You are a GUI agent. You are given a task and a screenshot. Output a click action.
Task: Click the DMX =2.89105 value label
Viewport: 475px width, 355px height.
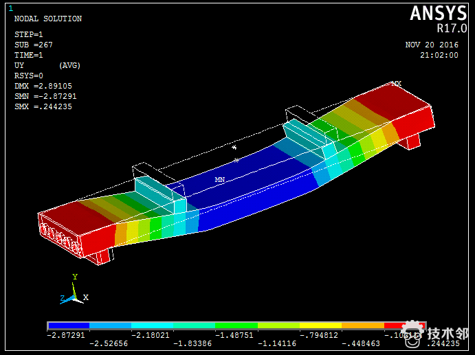click(x=43, y=86)
